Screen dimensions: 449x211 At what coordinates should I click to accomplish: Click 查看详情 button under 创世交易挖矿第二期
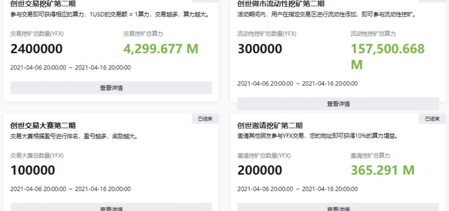pos(111,88)
